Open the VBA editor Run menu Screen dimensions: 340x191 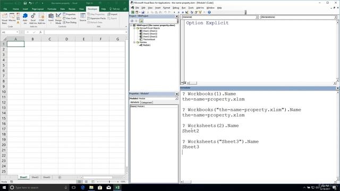pos(183,8)
